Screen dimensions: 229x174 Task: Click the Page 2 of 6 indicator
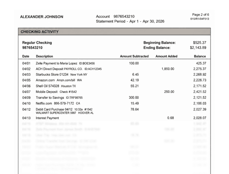(x=201, y=15)
